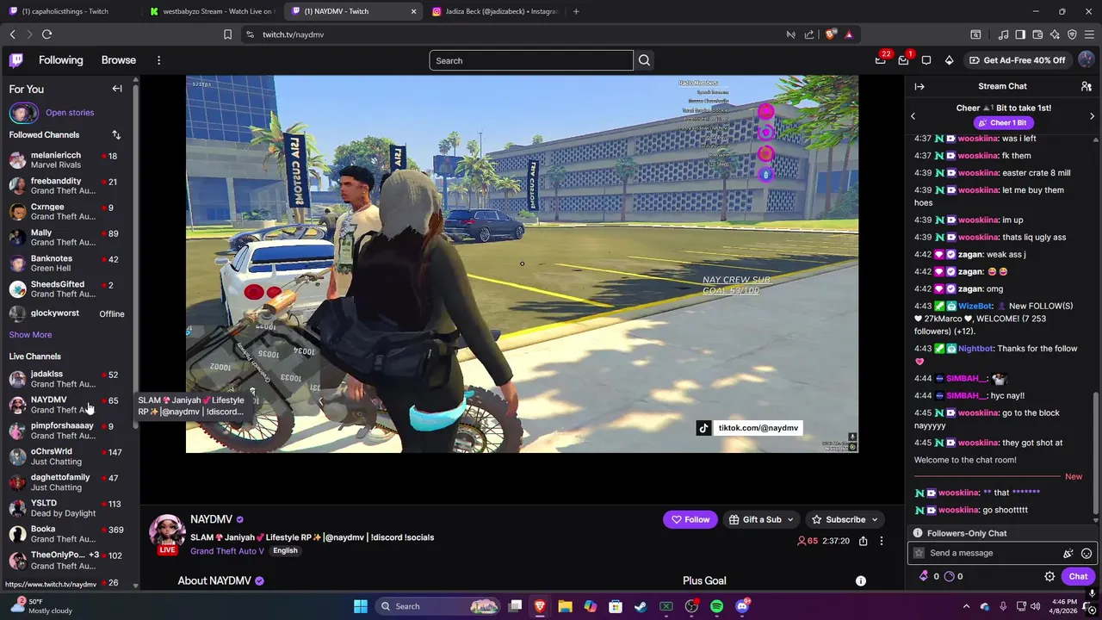This screenshot has height=620, width=1102.
Task: Switch to westbabyzo Stream browser tab
Action: [x=211, y=11]
